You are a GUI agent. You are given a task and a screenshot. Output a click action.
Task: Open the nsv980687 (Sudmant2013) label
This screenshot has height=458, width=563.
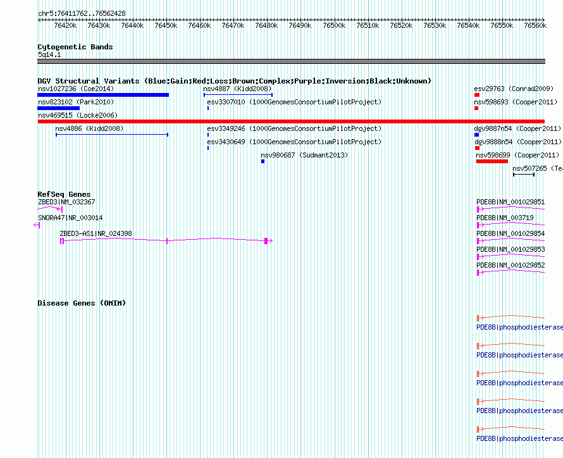pyautogui.click(x=304, y=155)
